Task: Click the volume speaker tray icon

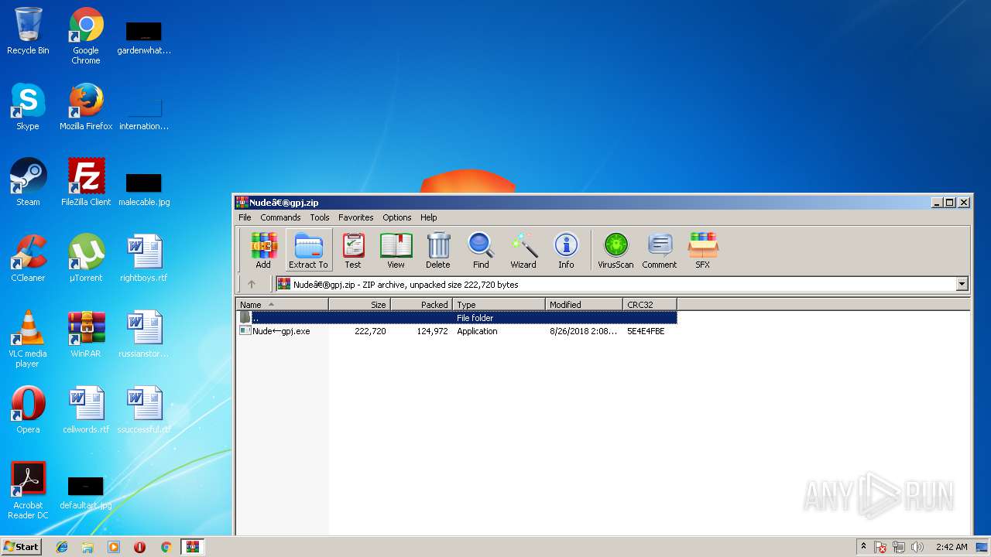Action: tap(917, 547)
